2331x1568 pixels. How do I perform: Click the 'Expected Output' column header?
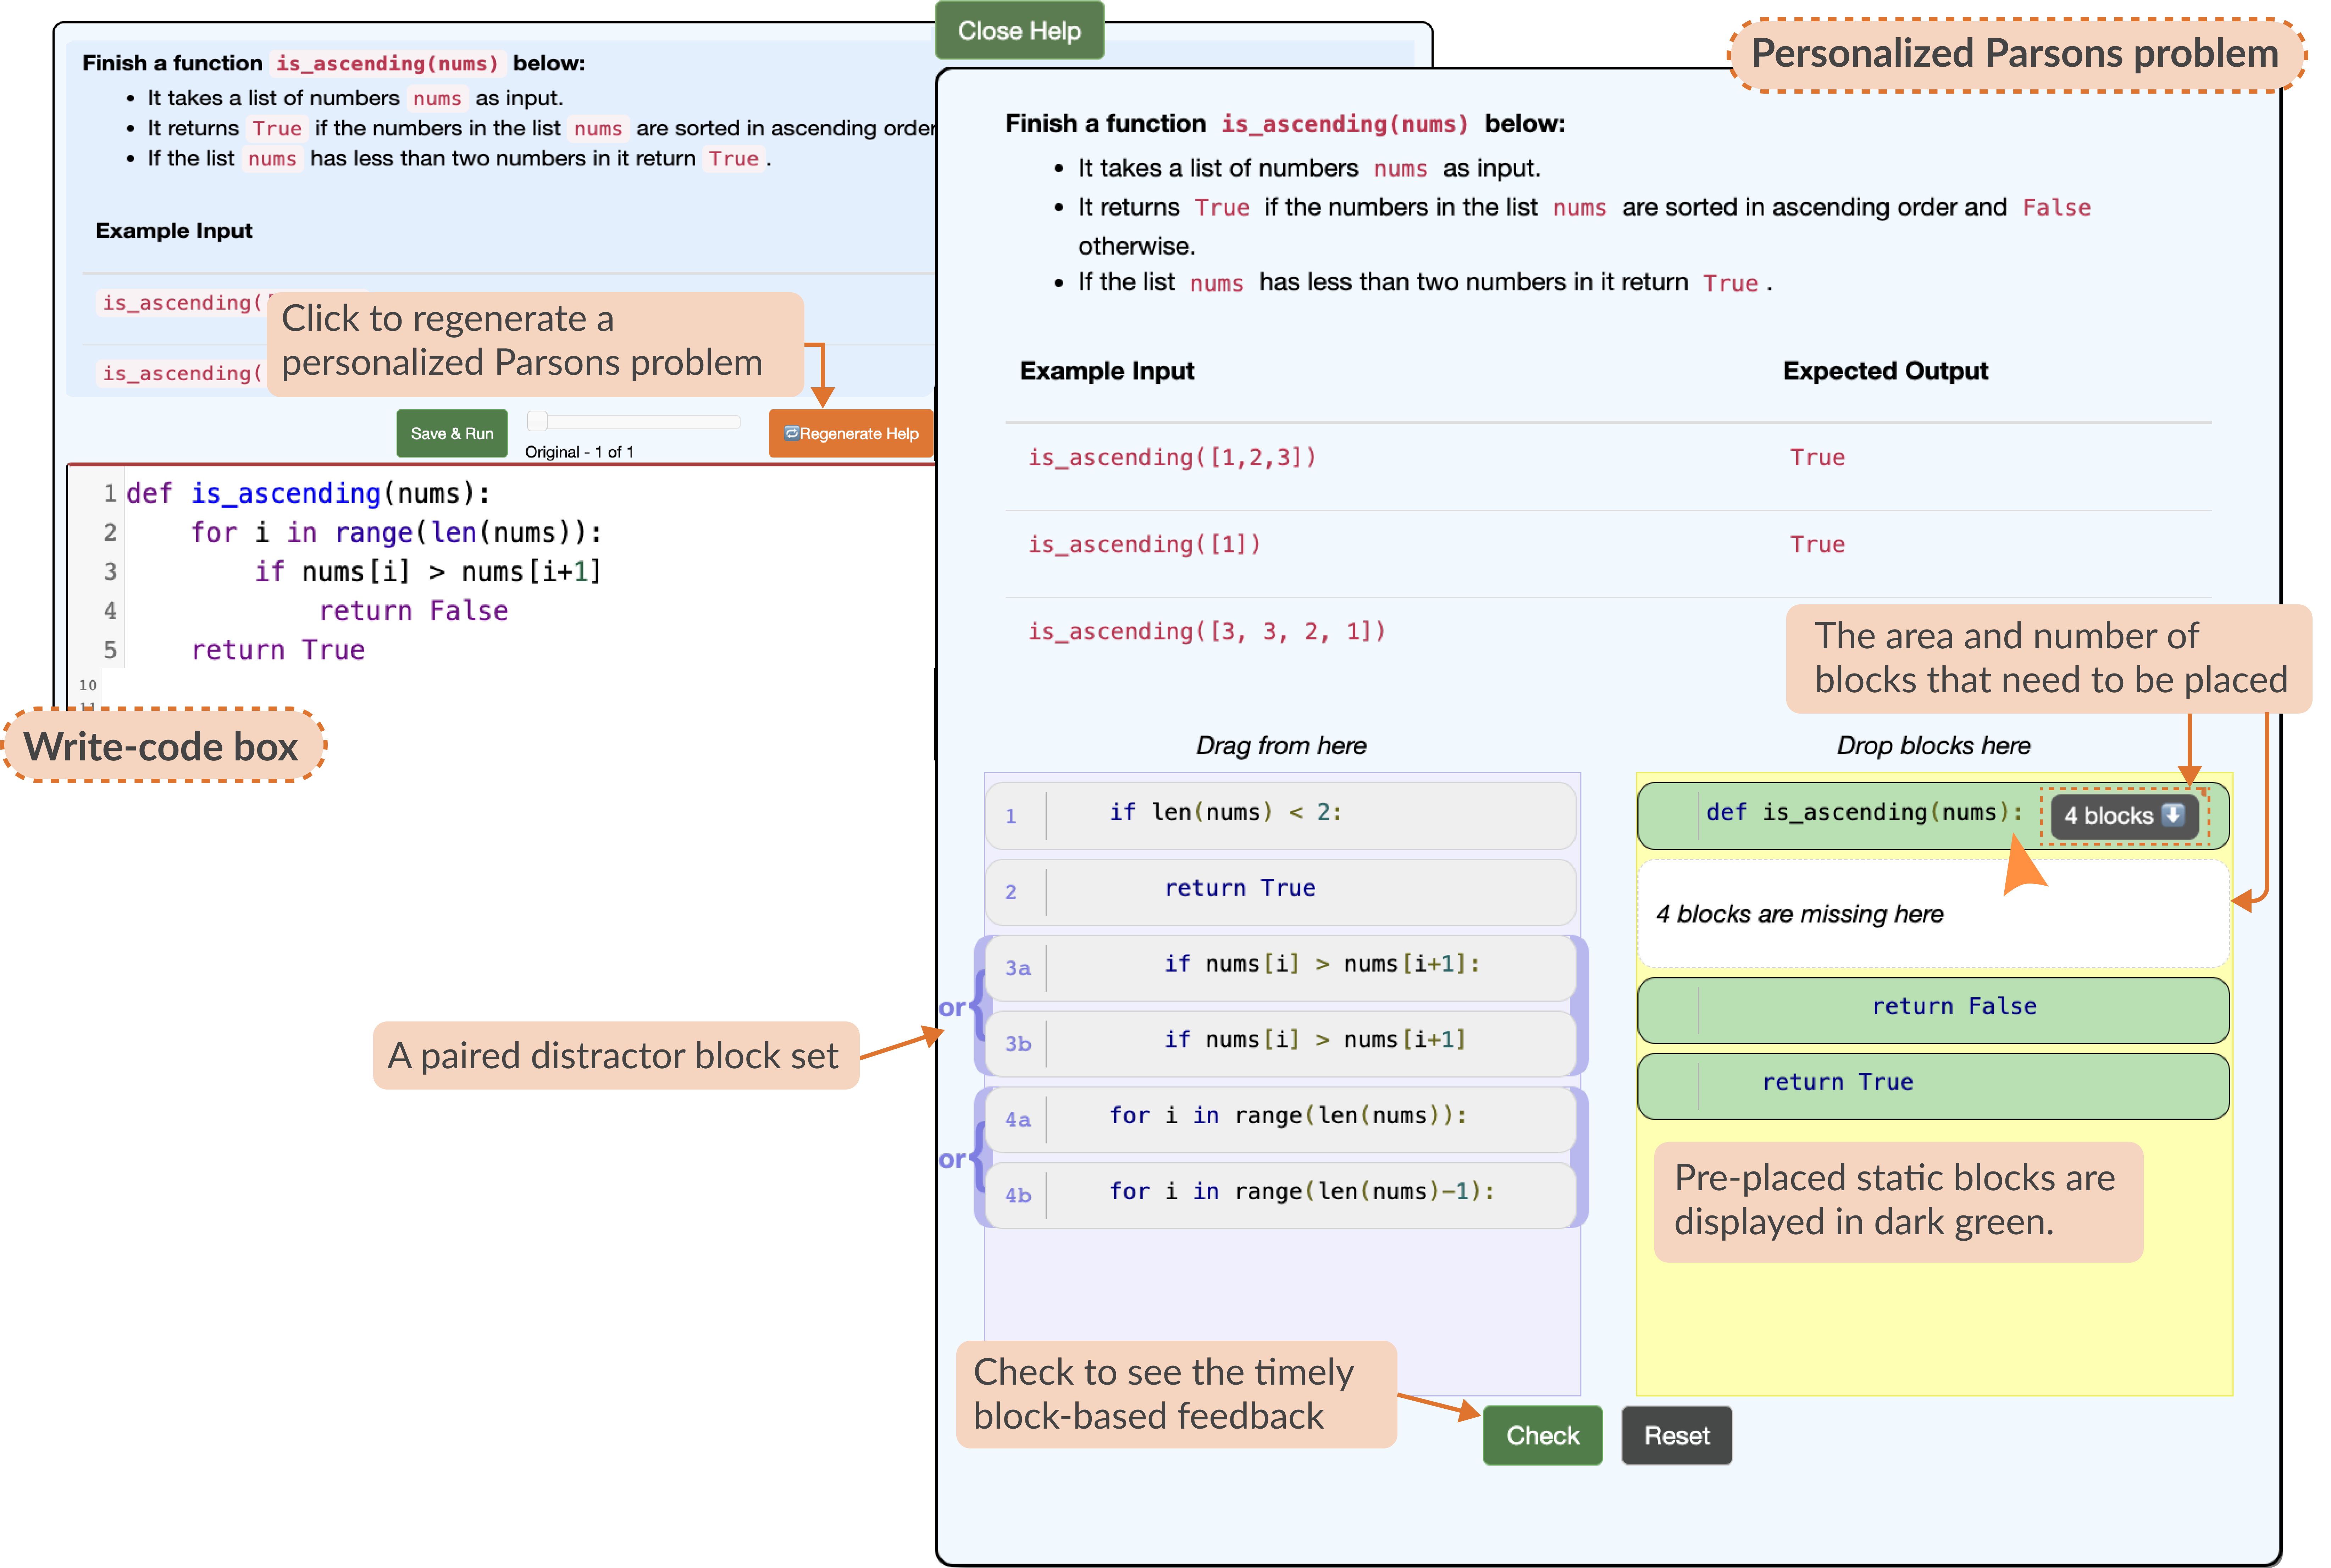tap(1885, 371)
